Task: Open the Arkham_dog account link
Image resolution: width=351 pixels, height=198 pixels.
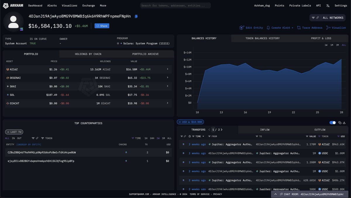Action: click(x=262, y=6)
